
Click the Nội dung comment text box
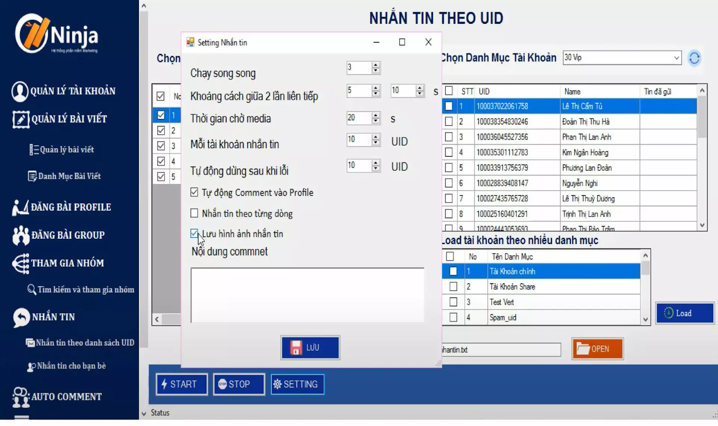click(307, 295)
